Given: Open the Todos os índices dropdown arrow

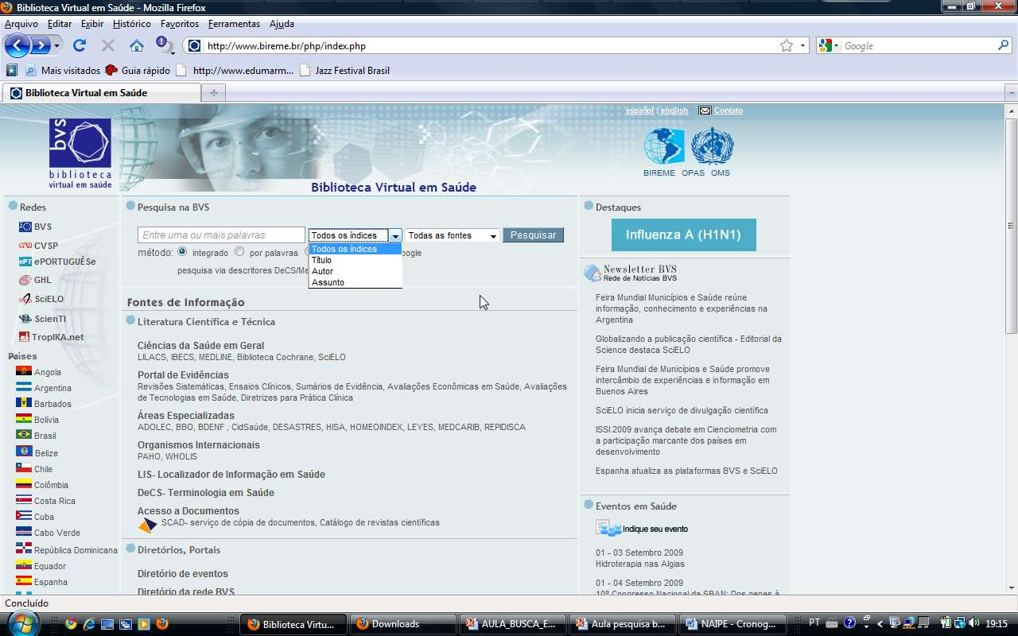Looking at the screenshot, I should 394,235.
